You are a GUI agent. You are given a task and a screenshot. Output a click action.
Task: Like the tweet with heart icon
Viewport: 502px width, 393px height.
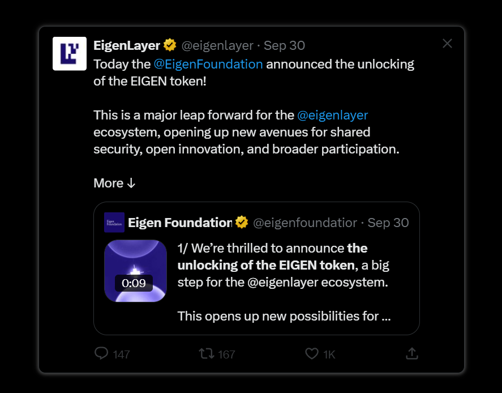coord(312,353)
